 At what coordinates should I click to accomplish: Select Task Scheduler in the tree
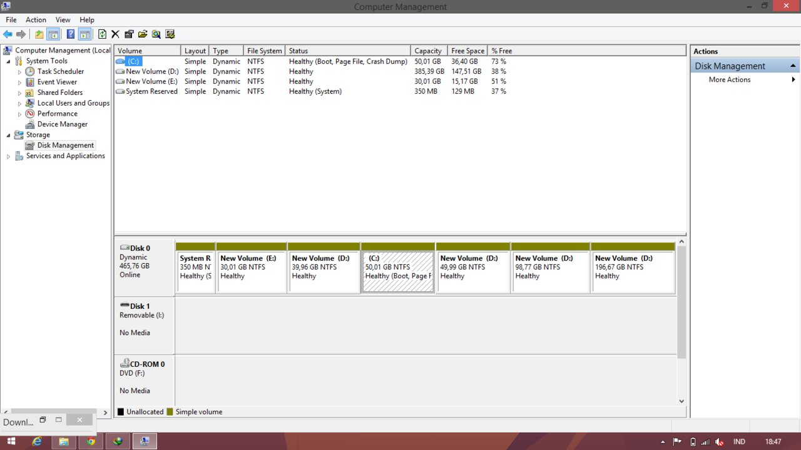tap(60, 71)
